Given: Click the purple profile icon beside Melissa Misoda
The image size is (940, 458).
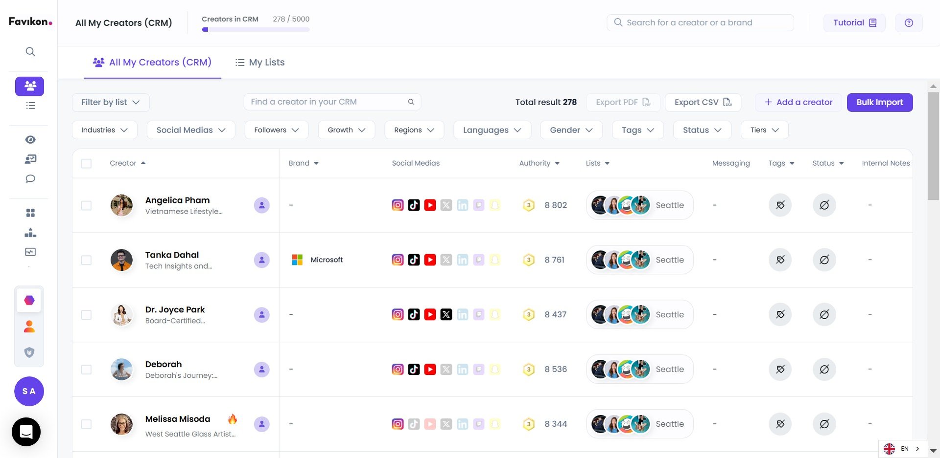Looking at the screenshot, I should [261, 424].
